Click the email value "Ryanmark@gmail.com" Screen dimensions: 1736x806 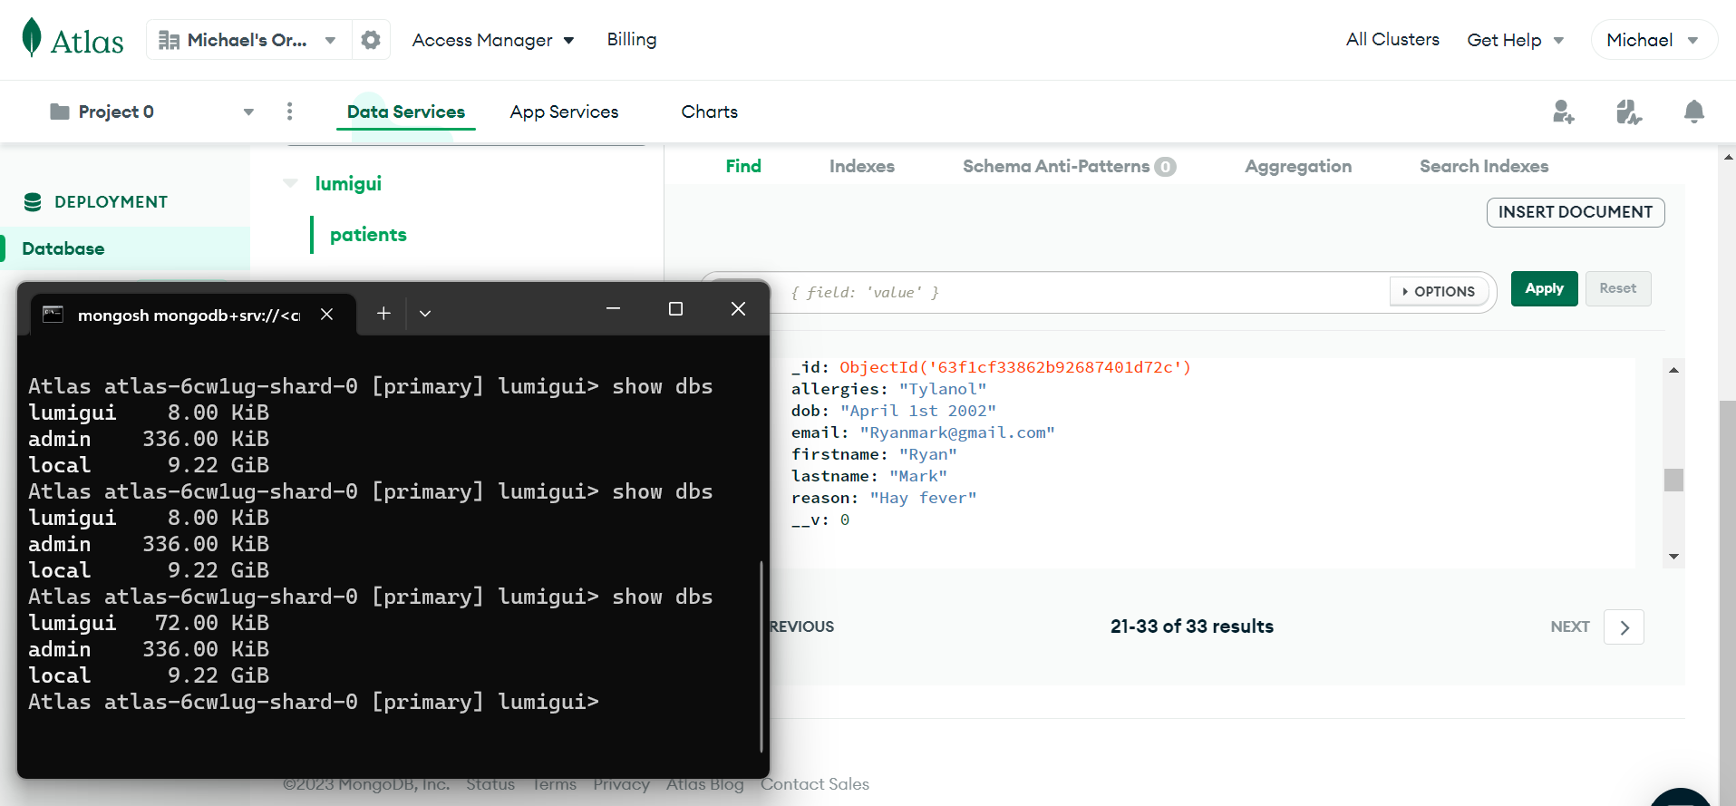pos(957,432)
